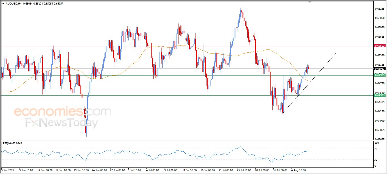The height and width of the screenshot is (174, 387).
Task: Click the RSI(14) 60.8945 indicator label
Action: (12, 143)
